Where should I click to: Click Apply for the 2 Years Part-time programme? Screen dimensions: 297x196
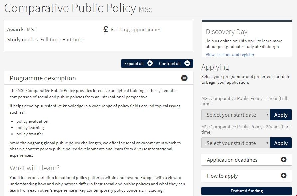point(281,143)
